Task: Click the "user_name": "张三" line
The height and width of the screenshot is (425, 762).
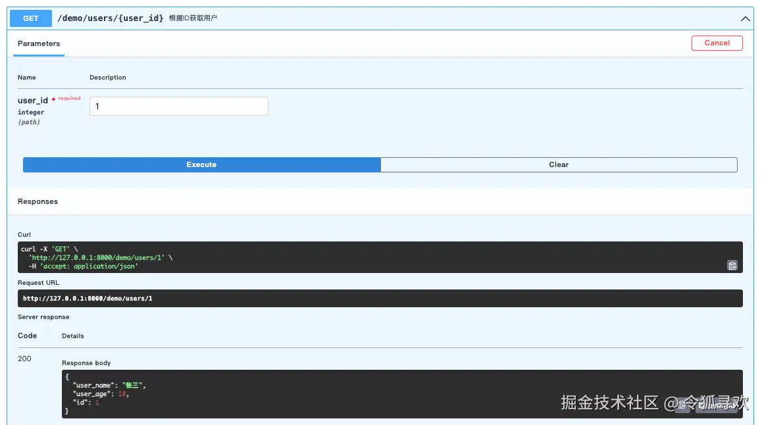Action: [109, 385]
